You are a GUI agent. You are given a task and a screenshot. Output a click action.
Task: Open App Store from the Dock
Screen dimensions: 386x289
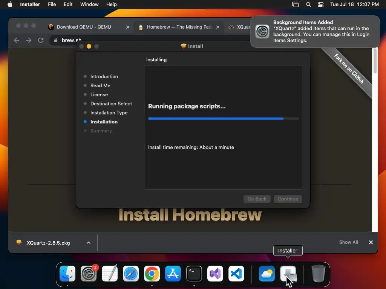point(173,274)
